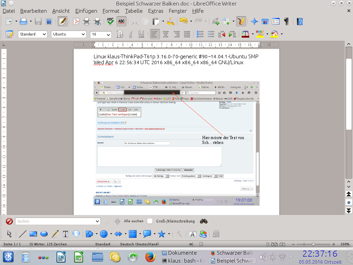Adjust the zoom slider in status bar
The image size is (353, 265).
coord(313,244)
